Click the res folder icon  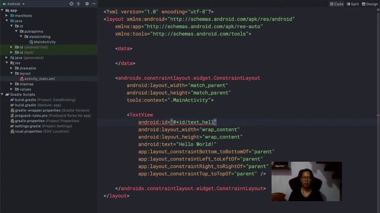tap(12, 63)
